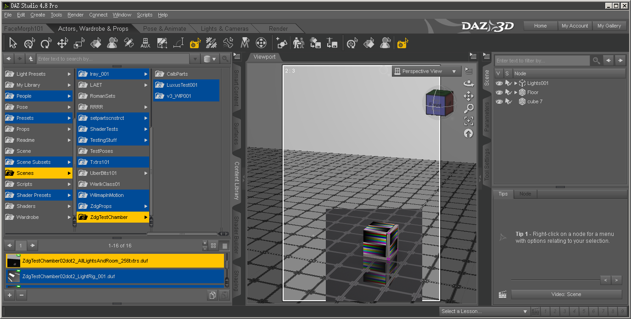Click the Video: Scene button
The height and width of the screenshot is (319, 631).
(x=566, y=294)
